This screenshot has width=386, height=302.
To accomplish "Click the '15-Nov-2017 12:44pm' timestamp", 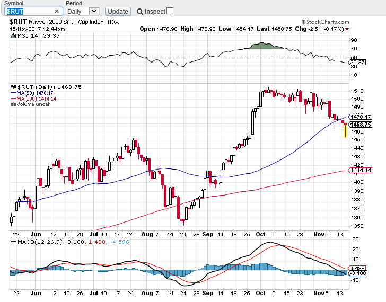I will tap(38, 29).
